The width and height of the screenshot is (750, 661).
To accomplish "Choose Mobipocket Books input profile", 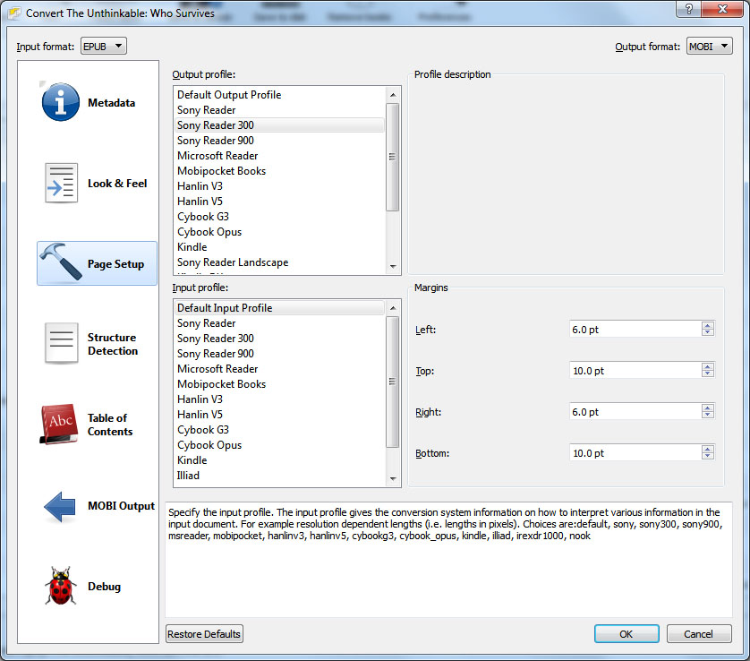I will click(279, 384).
